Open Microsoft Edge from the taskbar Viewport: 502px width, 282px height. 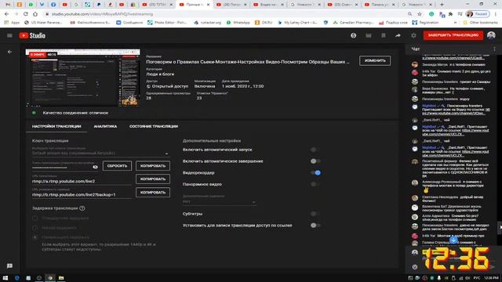17,278
